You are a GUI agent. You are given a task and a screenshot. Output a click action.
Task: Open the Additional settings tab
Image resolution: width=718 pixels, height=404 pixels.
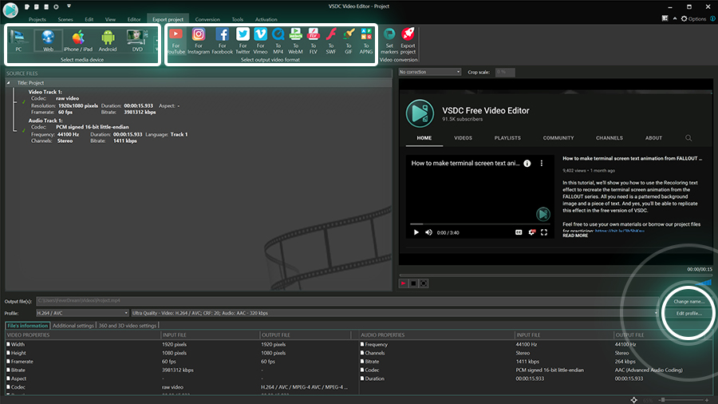coord(73,326)
